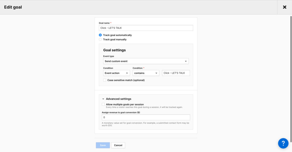The width and height of the screenshot is (292, 152).
Task: Click the Goal name field label
Action: 104,23
